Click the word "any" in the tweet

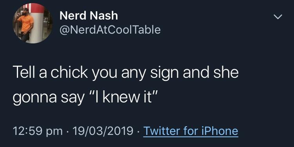coord(134,74)
